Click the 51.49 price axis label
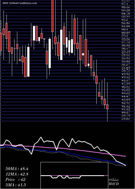This screenshot has width=135, height=189. point(126,68)
